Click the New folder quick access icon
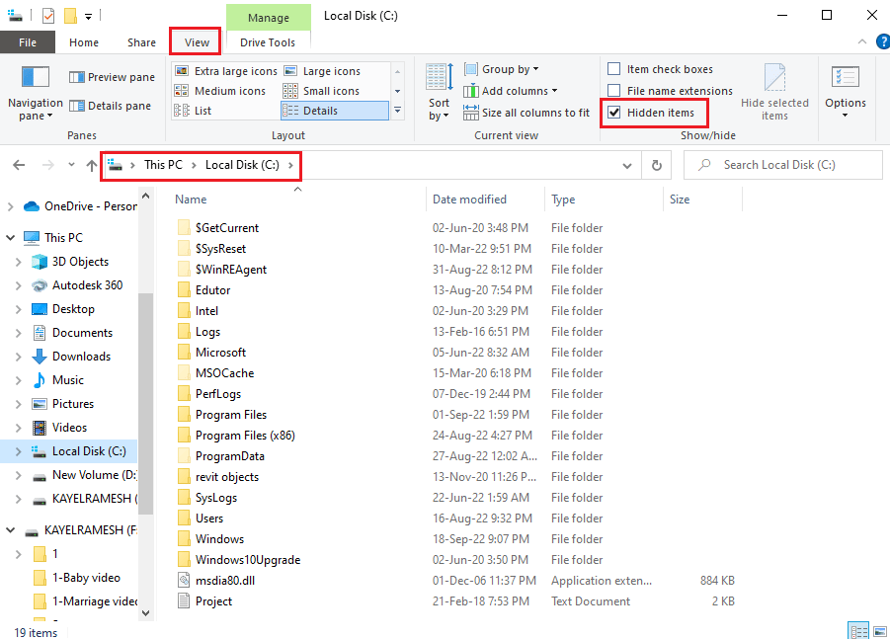 coord(70,16)
